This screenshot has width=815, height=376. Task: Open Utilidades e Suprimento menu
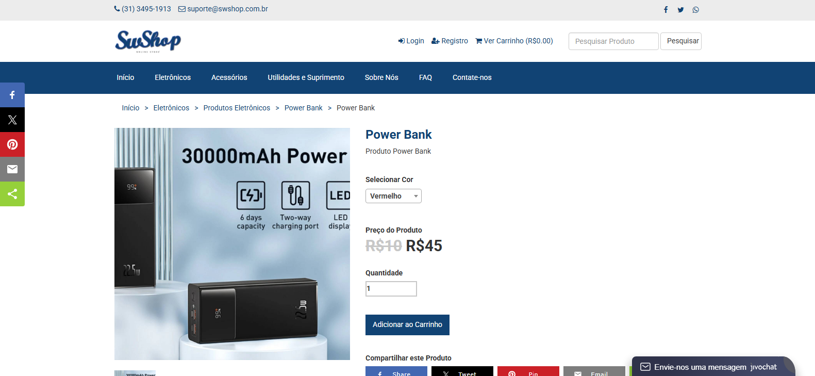(306, 77)
